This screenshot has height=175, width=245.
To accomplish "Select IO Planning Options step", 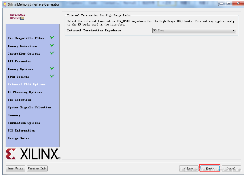I will point(25,92).
